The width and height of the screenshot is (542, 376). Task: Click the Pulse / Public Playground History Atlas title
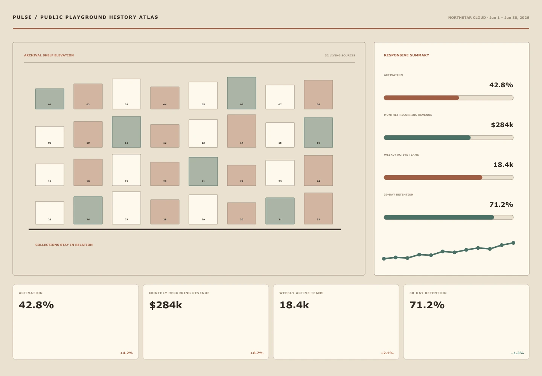[x=85, y=17]
